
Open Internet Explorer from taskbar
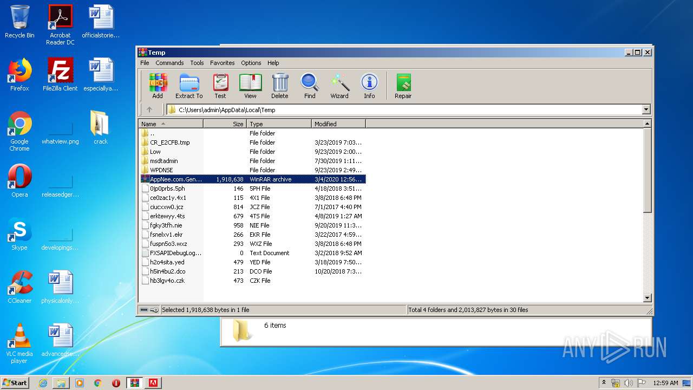click(x=43, y=383)
